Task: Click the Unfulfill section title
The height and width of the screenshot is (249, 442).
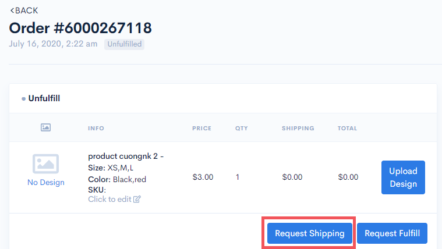Action: pyautogui.click(x=44, y=98)
